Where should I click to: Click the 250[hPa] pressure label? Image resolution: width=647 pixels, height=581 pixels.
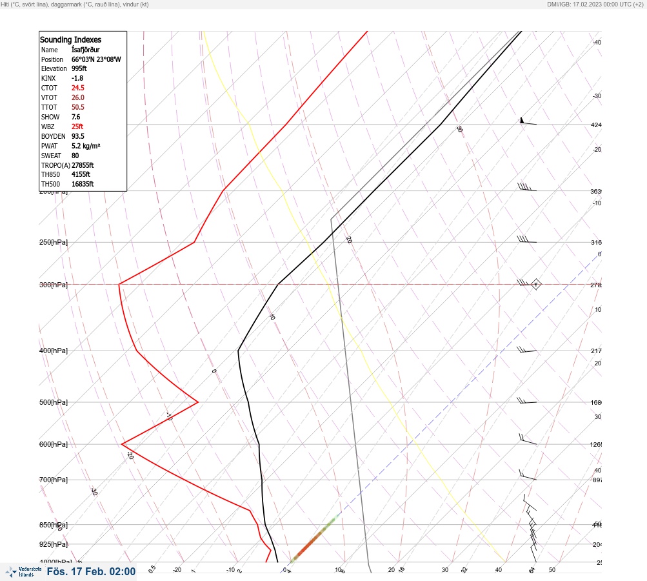point(54,242)
